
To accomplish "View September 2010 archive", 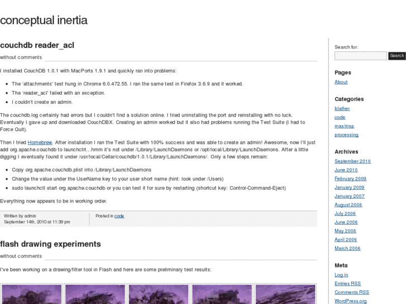I will click(352, 161).
